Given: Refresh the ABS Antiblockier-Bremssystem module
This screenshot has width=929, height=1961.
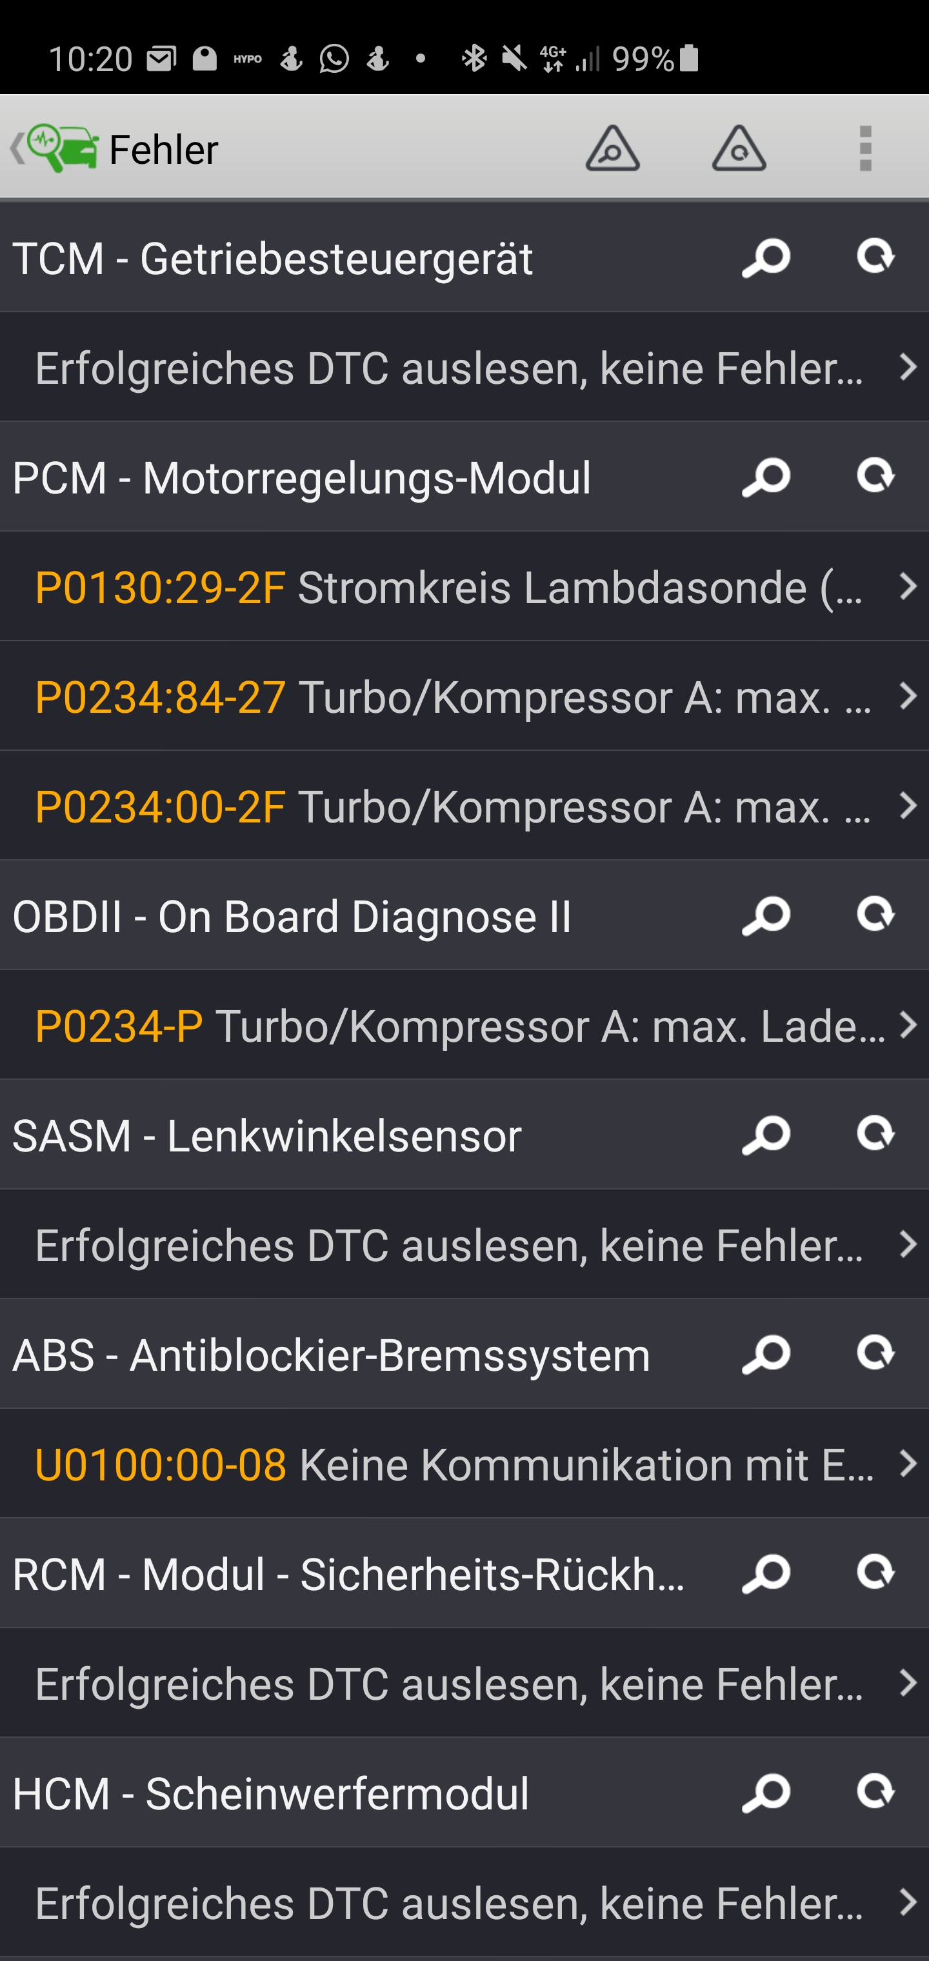Looking at the screenshot, I should (x=875, y=1353).
